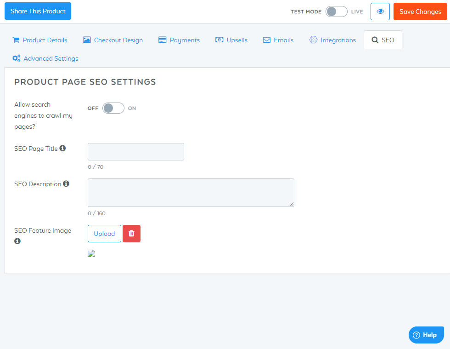
Task: Focus the SEO Page Title input field
Action: click(136, 152)
